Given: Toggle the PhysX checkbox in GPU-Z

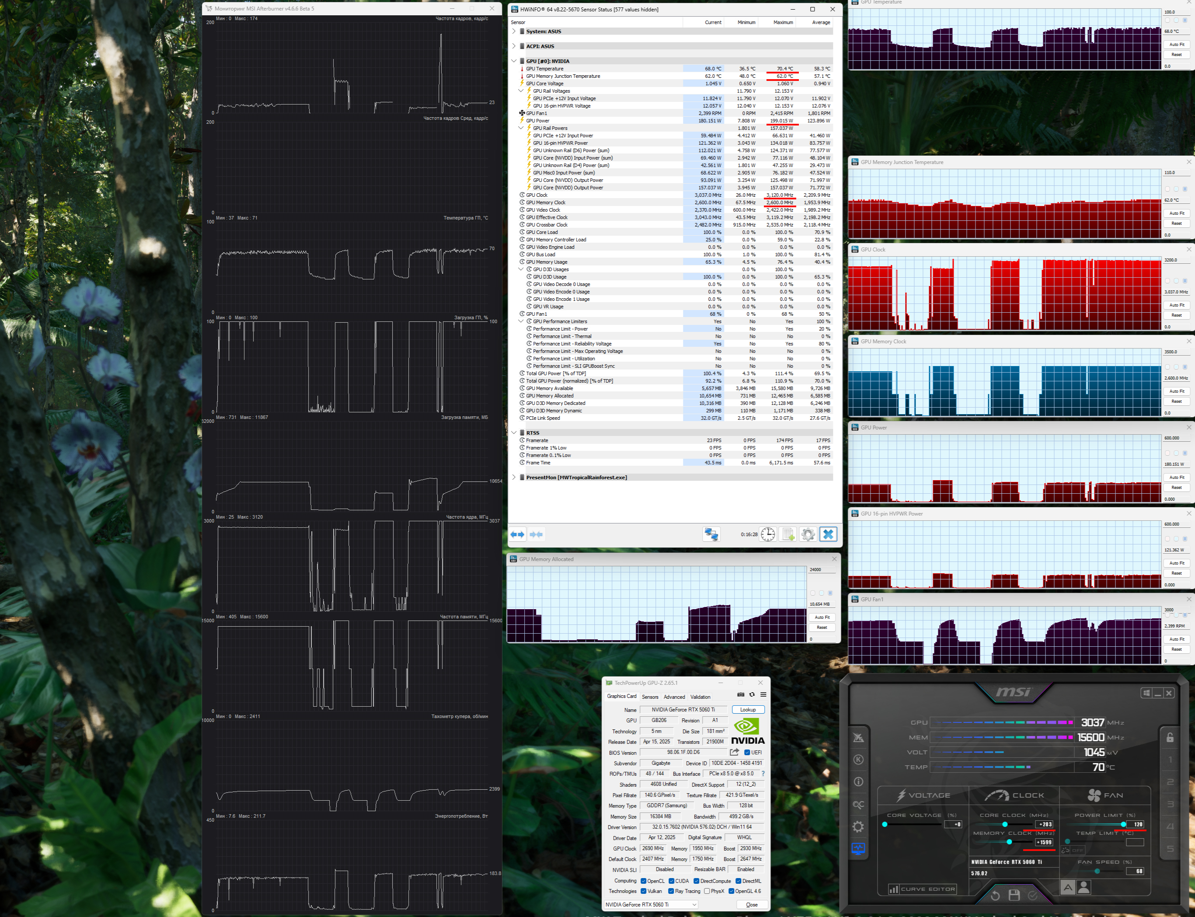Looking at the screenshot, I should (707, 891).
